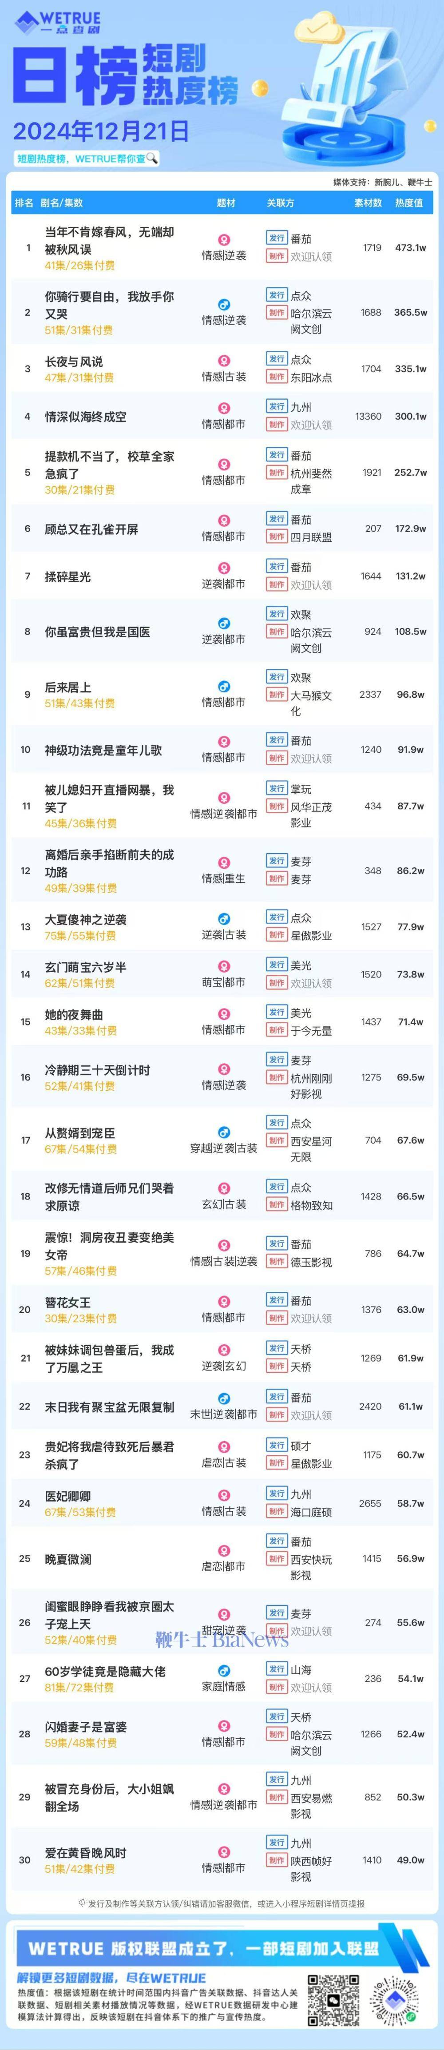
Task: Click the red 制作 tag in the 揉碎星光 row
Action: 277,585
